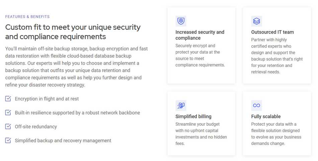Click checkmark beside Off-site redundancy

8,127
